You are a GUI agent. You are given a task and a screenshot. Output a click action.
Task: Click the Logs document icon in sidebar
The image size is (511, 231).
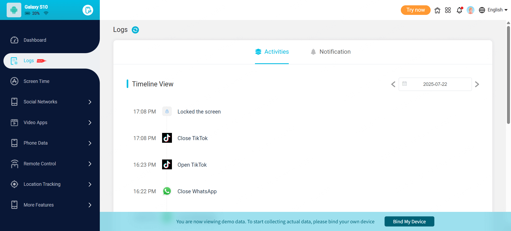click(x=14, y=61)
